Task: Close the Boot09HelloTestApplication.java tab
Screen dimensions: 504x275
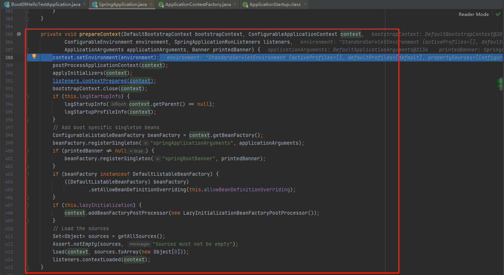Action: tap(84, 4)
